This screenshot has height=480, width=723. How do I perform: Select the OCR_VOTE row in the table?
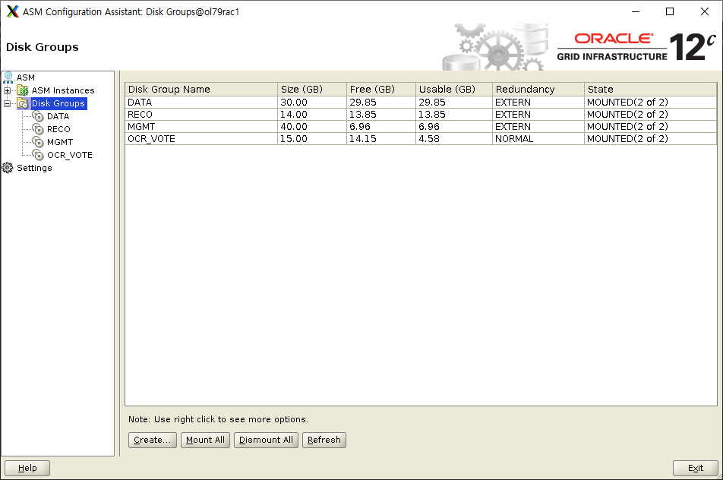tap(421, 138)
